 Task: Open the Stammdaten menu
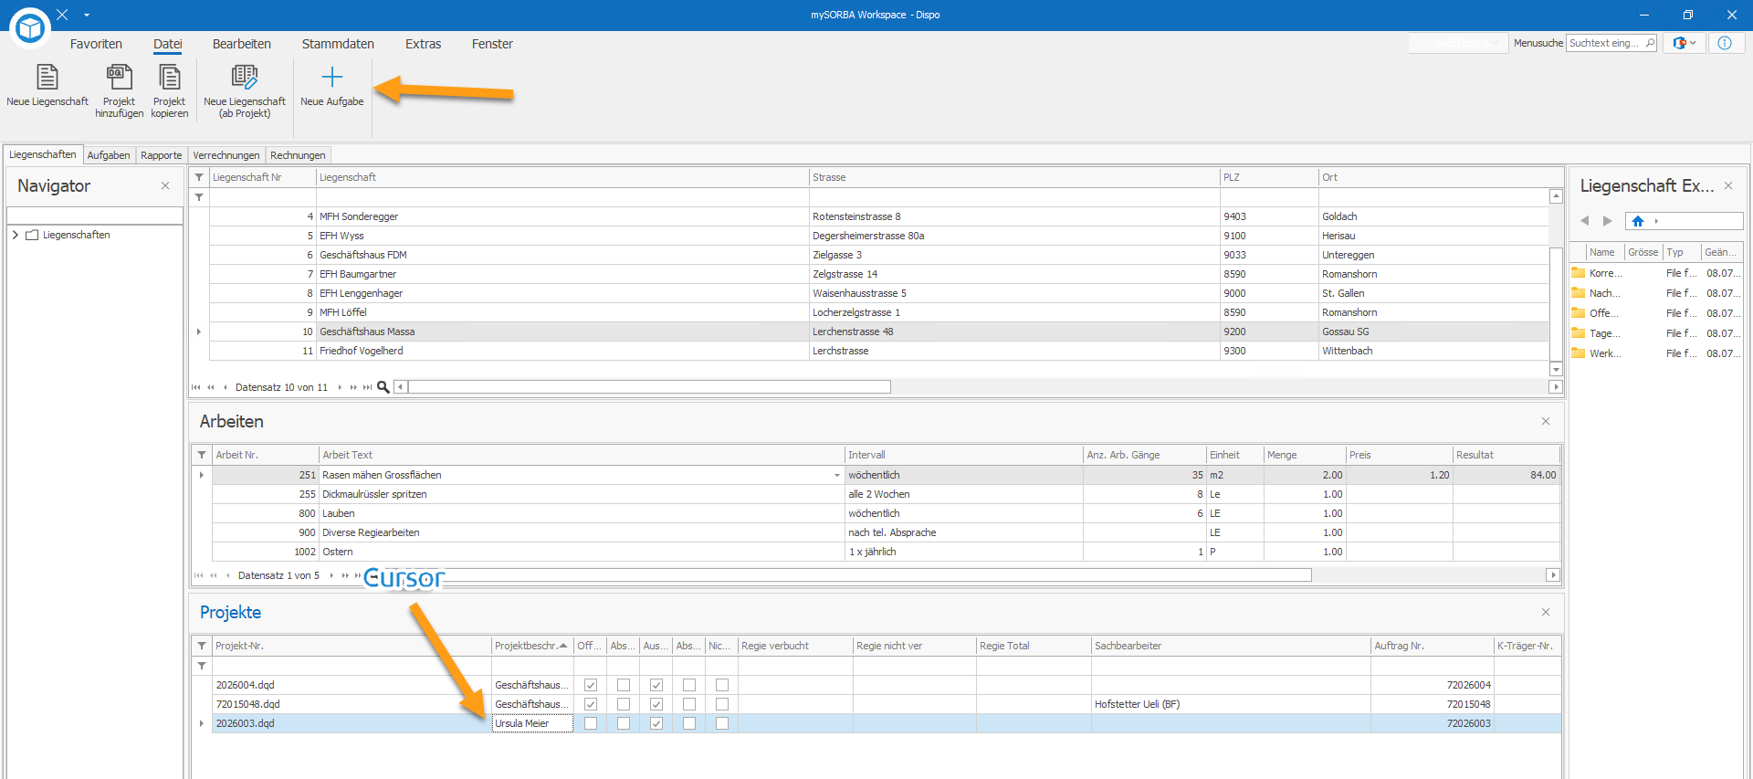tap(338, 44)
